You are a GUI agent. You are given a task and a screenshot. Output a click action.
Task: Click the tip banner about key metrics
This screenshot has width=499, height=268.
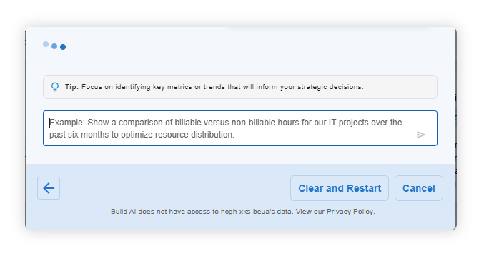click(240, 87)
